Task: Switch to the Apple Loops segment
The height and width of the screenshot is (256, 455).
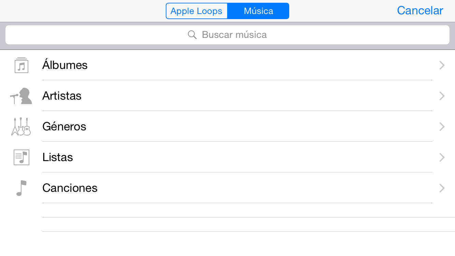Action: coord(196,11)
